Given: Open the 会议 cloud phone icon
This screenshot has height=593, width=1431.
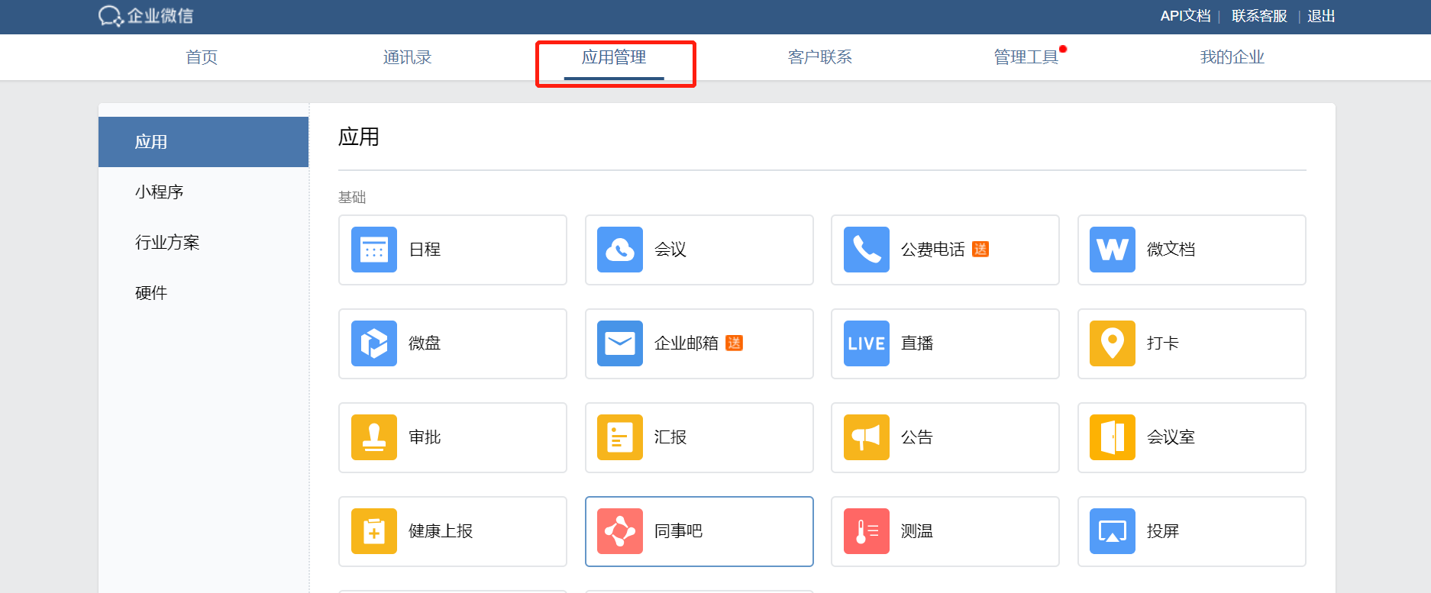Looking at the screenshot, I should click(x=620, y=250).
